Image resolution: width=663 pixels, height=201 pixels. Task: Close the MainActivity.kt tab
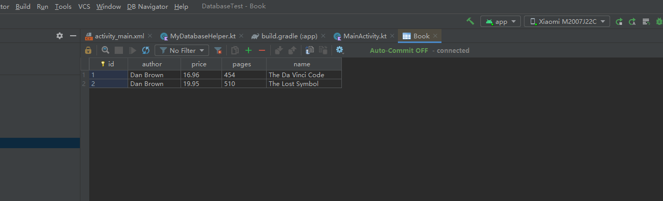tap(392, 36)
